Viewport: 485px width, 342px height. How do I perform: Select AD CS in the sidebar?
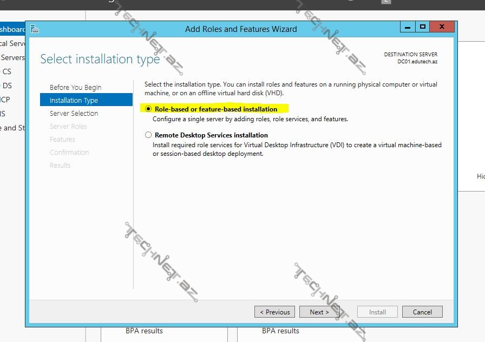tap(6, 71)
